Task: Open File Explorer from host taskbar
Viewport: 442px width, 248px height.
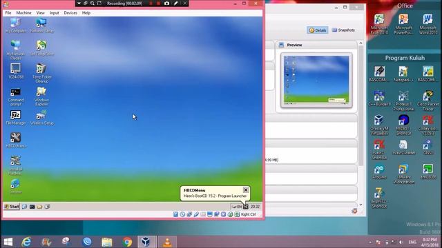Action: click(x=107, y=242)
